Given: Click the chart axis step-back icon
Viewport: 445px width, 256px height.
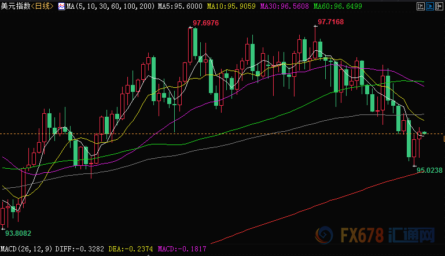Looking at the screenshot, I should click(x=420, y=6).
